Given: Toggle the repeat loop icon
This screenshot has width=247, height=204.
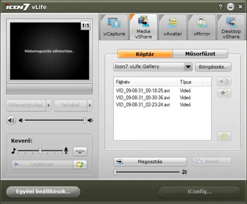Looking at the screenshot, I should (x=184, y=172).
